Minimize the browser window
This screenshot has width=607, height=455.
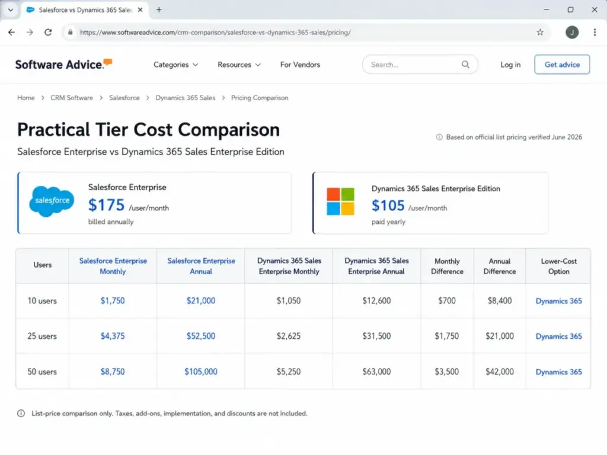[546, 9]
